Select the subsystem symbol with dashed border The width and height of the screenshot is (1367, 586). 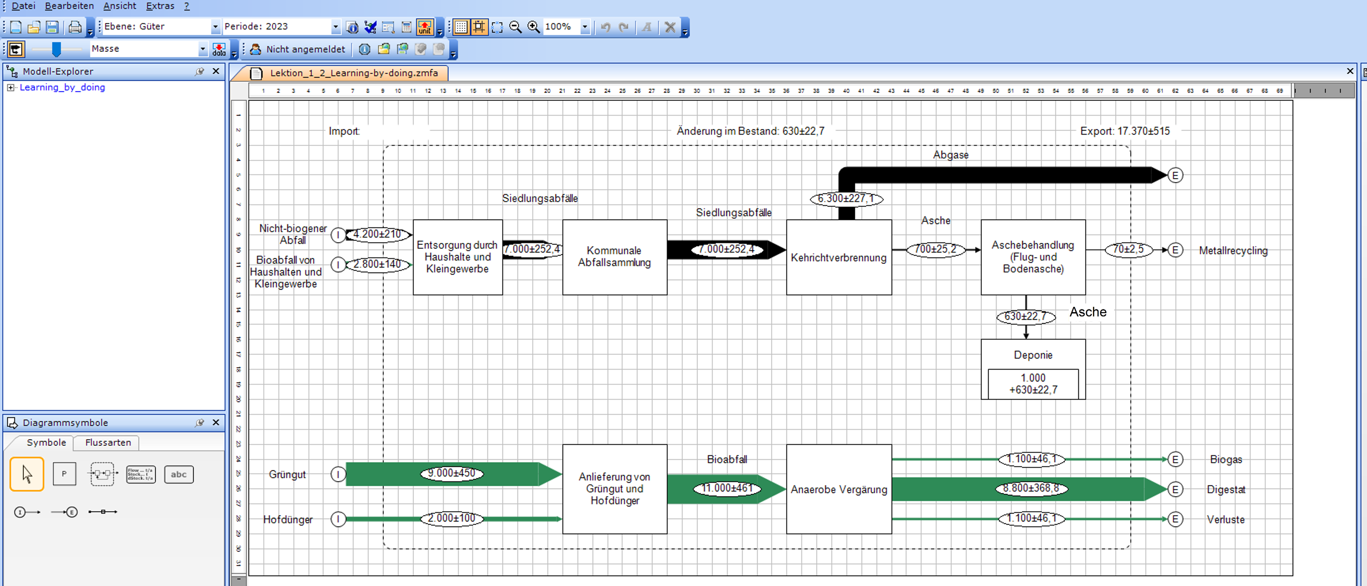pyautogui.click(x=102, y=474)
